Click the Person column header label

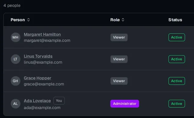(x=18, y=20)
